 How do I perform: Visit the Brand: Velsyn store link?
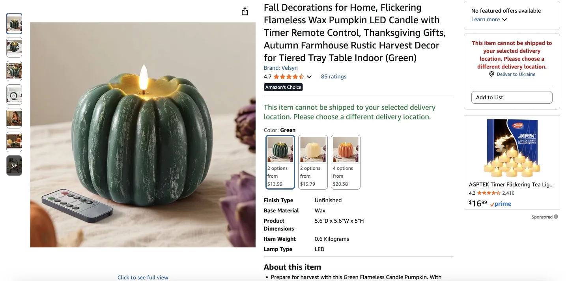coord(281,68)
